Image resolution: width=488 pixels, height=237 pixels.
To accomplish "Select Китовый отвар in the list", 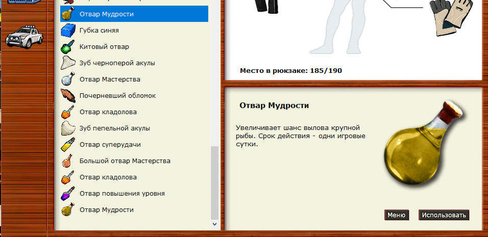I will click(134, 46).
